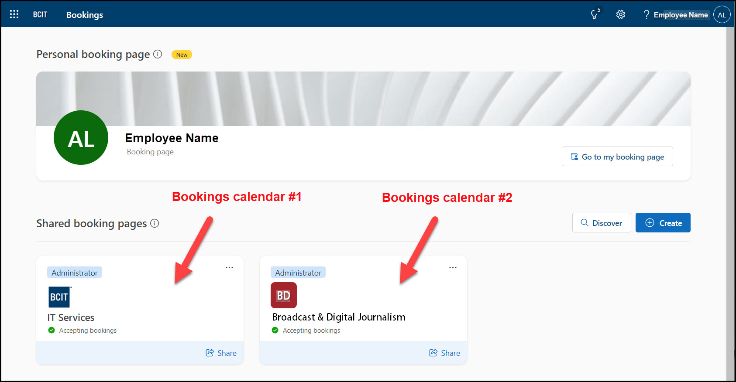The image size is (736, 382).
Task: Click the IT Services BCIT logo icon
Action: (59, 297)
